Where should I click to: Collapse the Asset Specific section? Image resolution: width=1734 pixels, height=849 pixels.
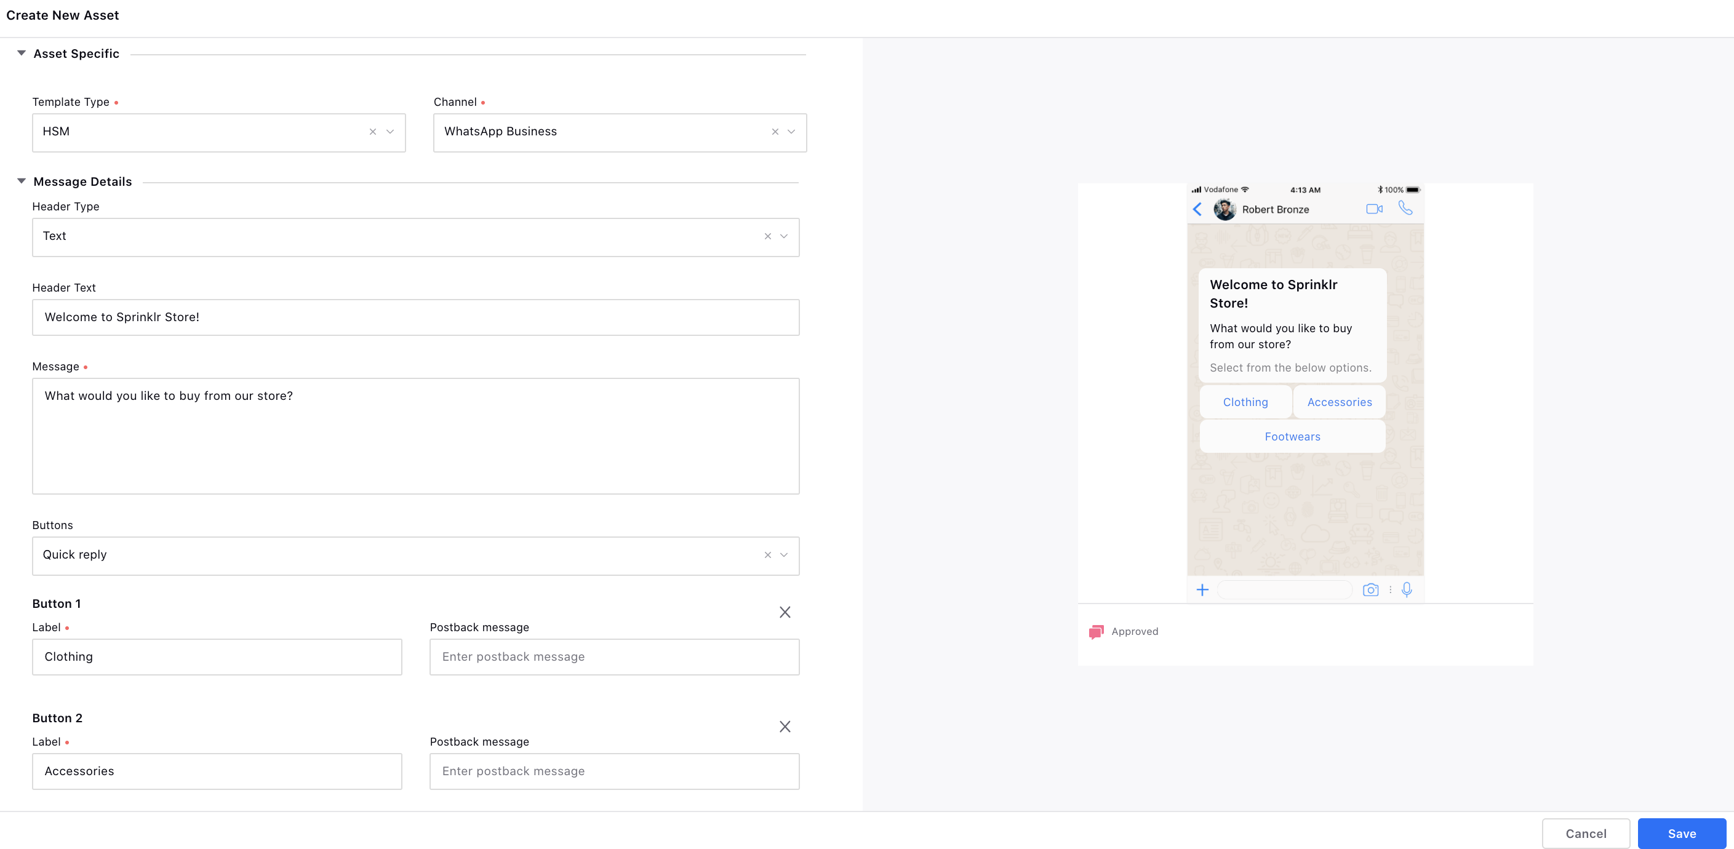coord(22,53)
